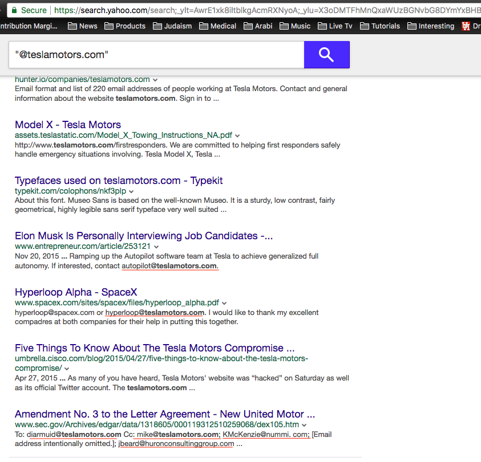Expand the spacex.com result dropdown arrow

coord(224,303)
